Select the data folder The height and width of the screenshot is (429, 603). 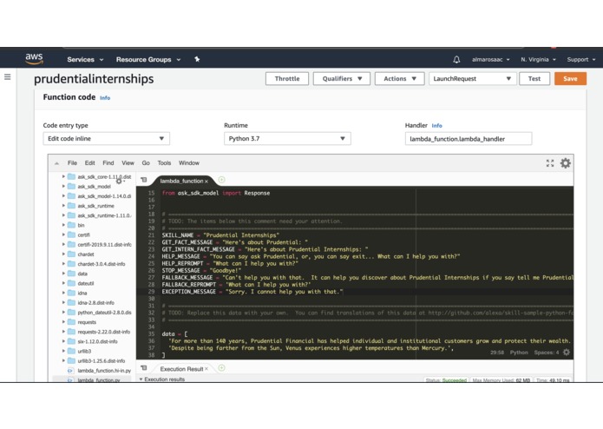[x=82, y=274]
